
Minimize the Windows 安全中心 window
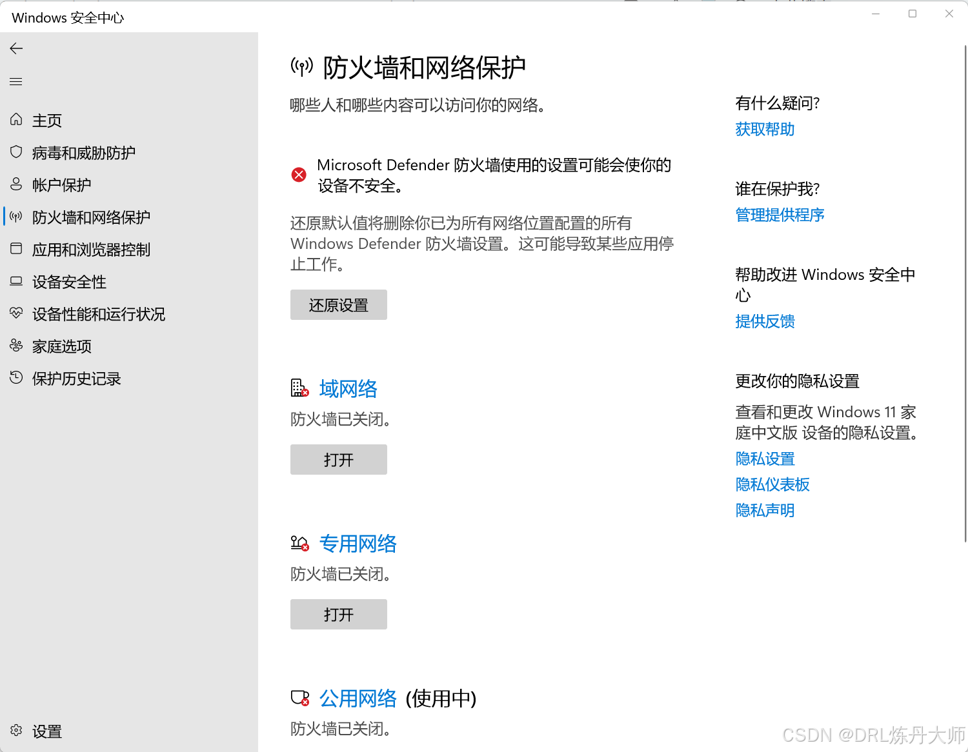click(x=876, y=14)
